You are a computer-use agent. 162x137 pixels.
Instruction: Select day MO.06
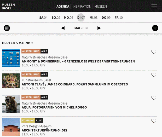[68, 18]
